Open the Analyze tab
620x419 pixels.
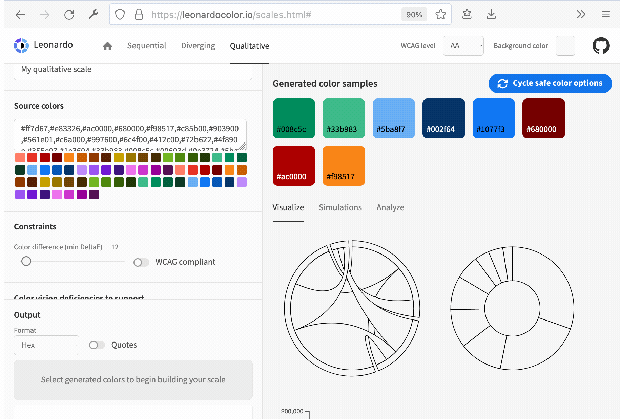(390, 207)
